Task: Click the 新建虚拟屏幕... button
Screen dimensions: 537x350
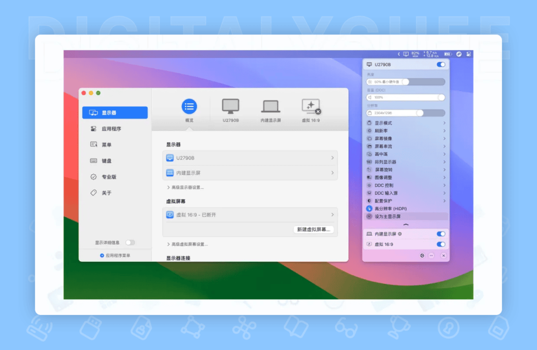Action: tap(314, 230)
